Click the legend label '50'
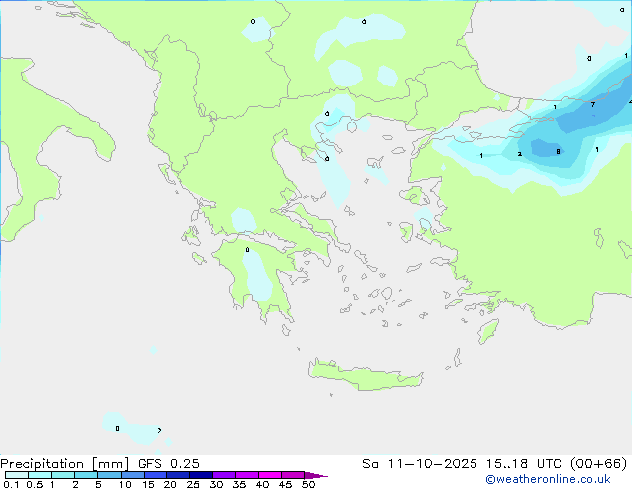This screenshot has height=488, width=632. 309,484
